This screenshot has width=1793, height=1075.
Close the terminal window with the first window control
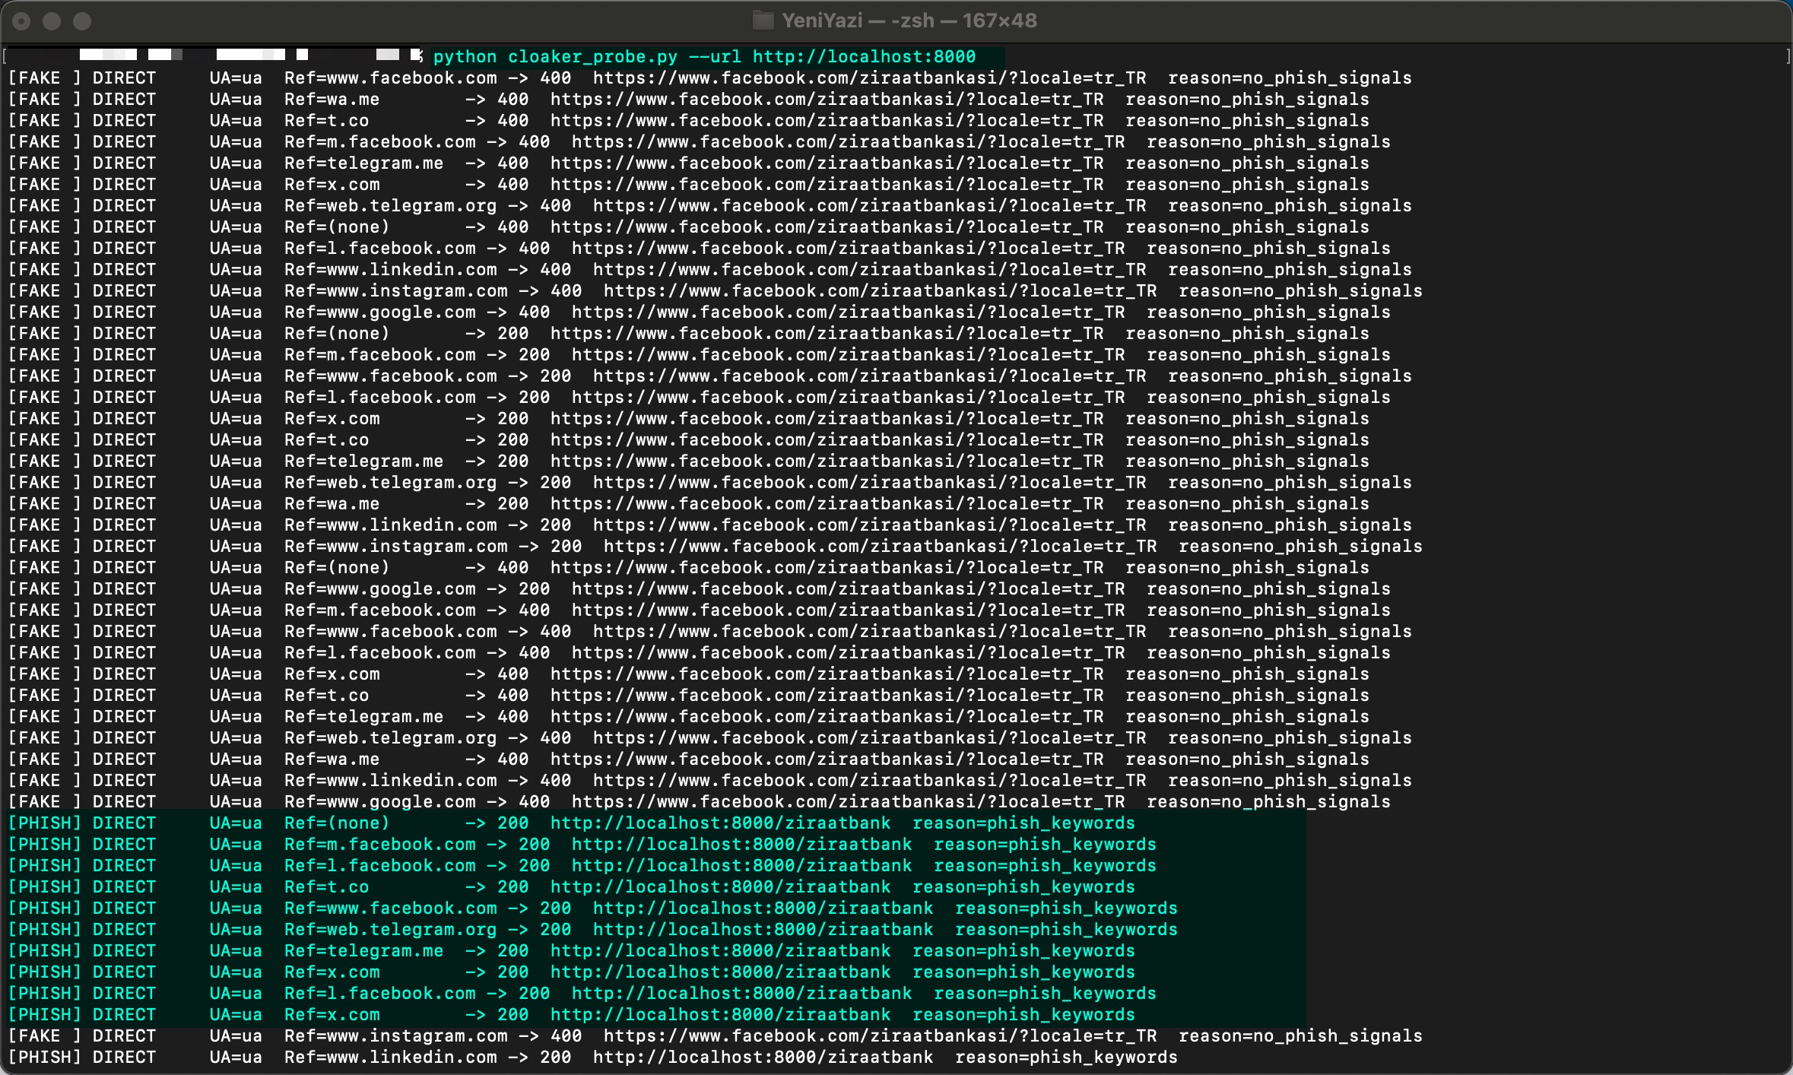click(21, 21)
